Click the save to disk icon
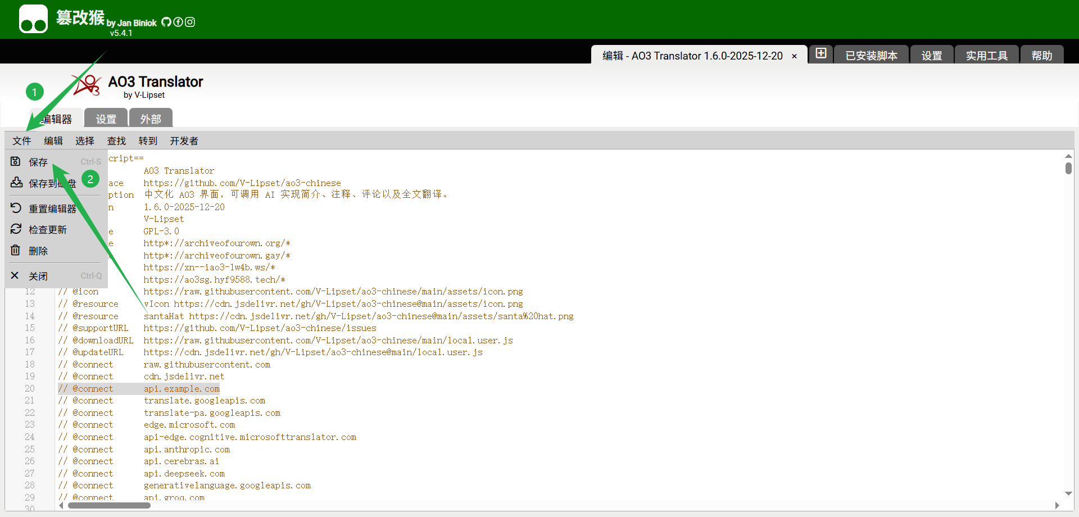The width and height of the screenshot is (1079, 517). click(16, 183)
